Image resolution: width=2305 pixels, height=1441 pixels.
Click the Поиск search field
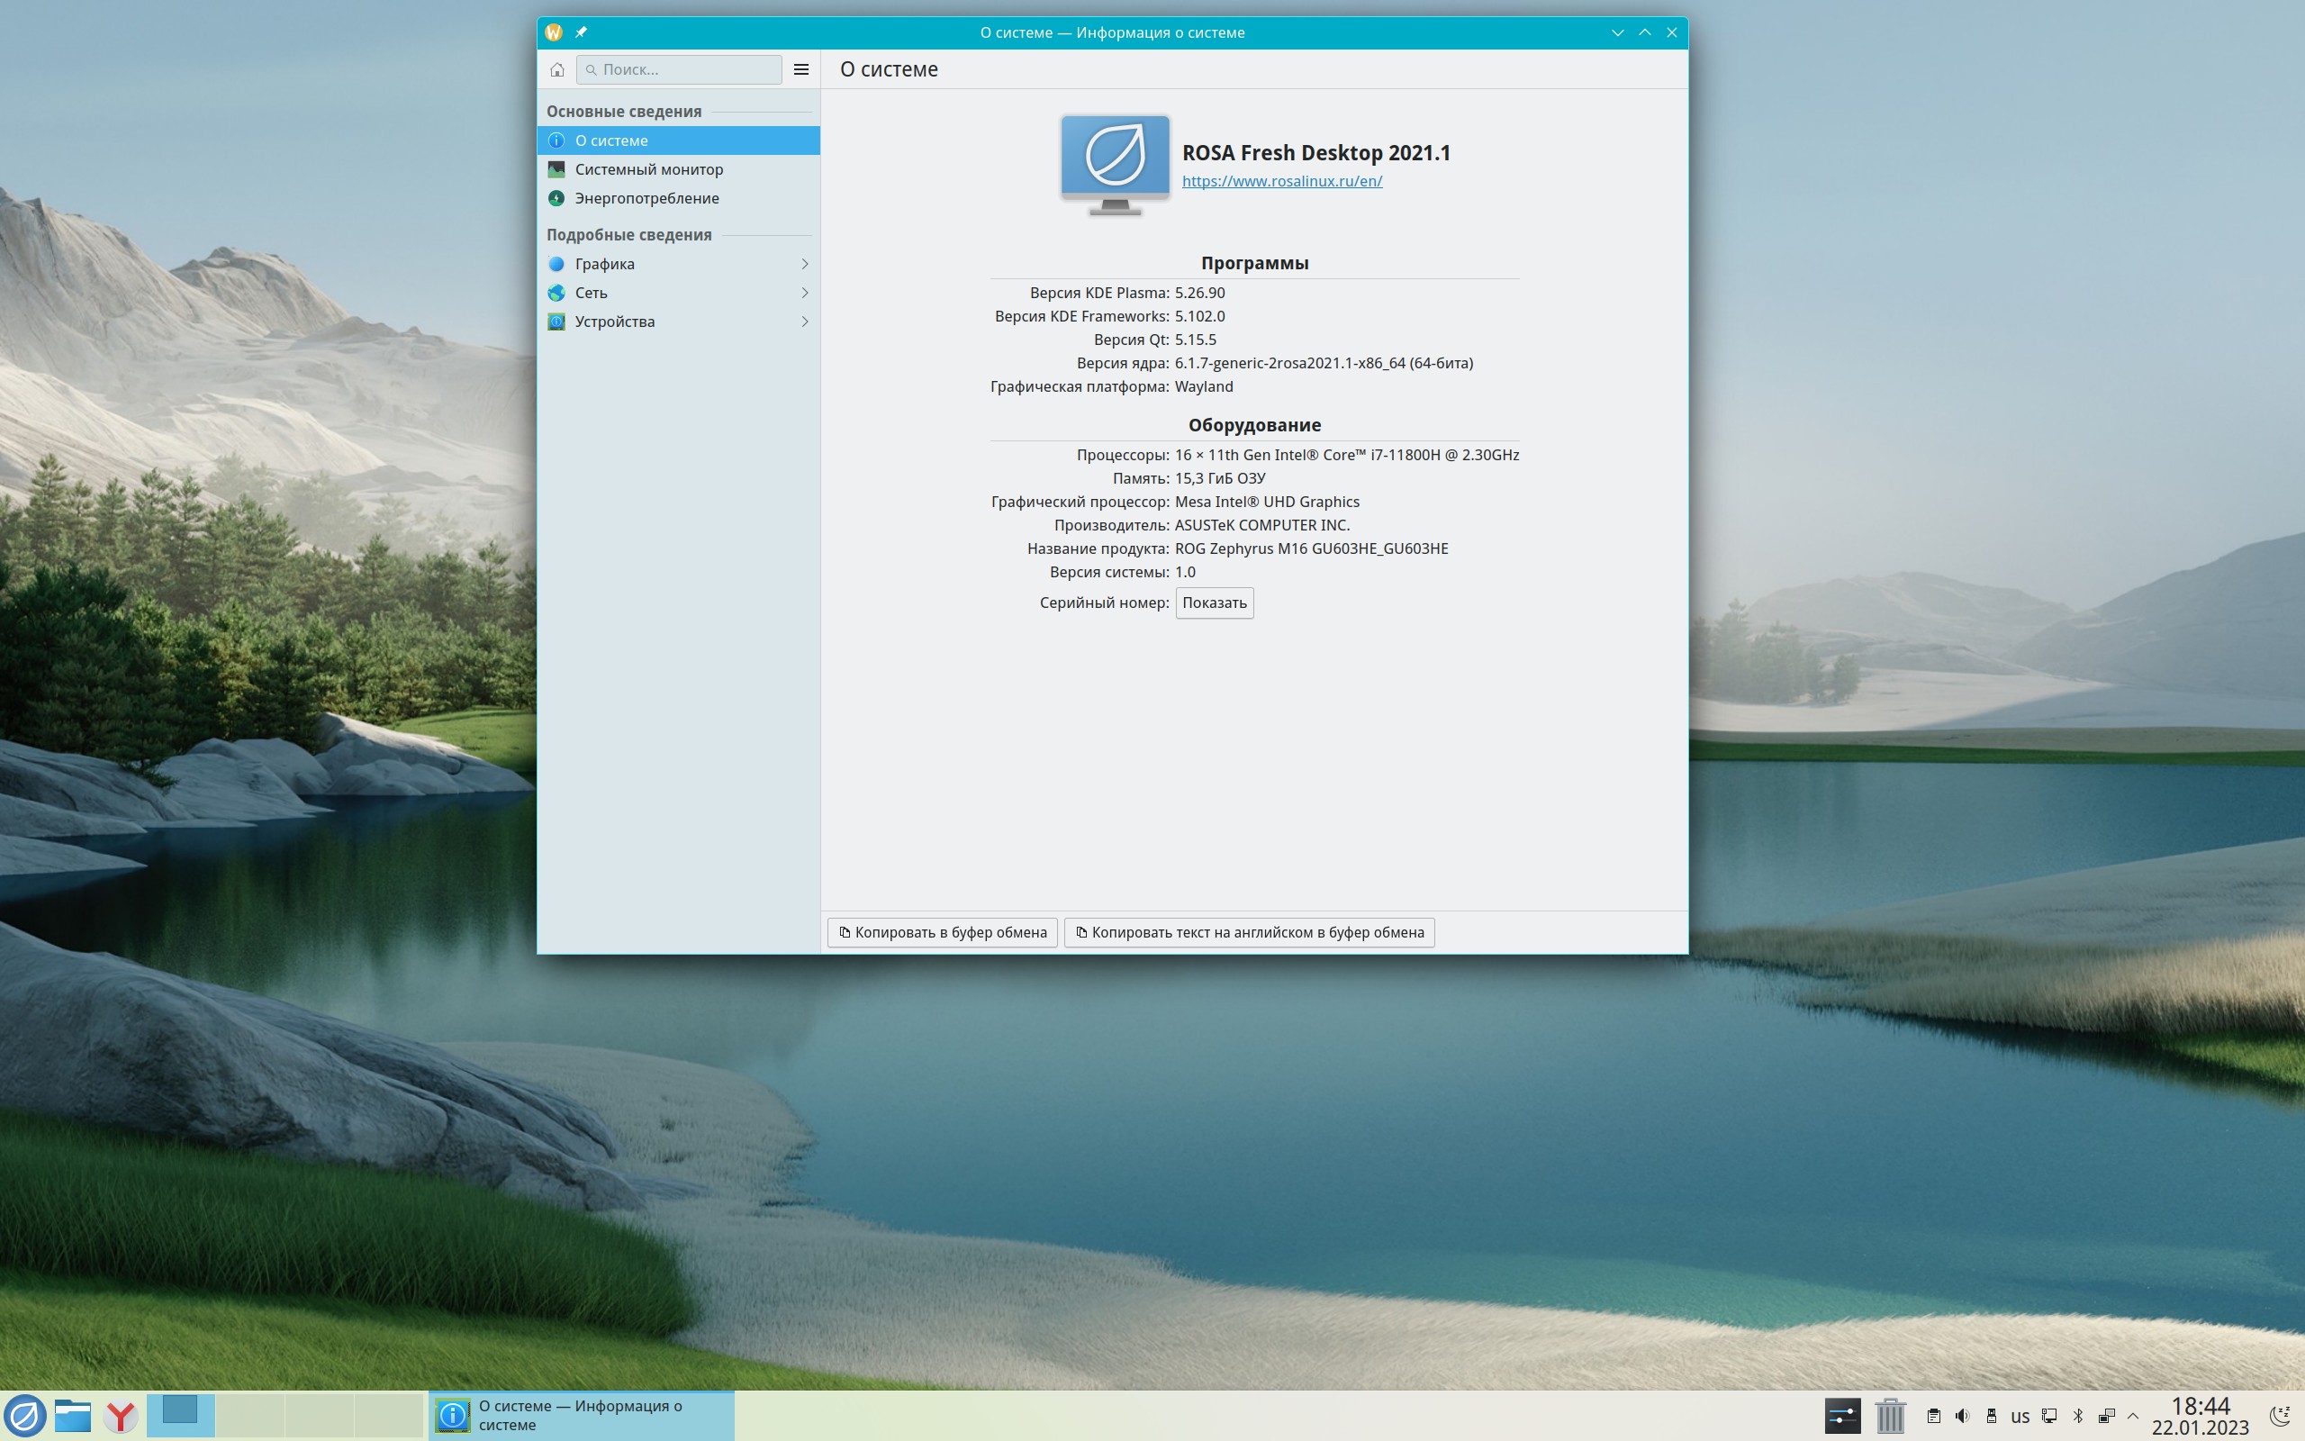[x=686, y=69]
